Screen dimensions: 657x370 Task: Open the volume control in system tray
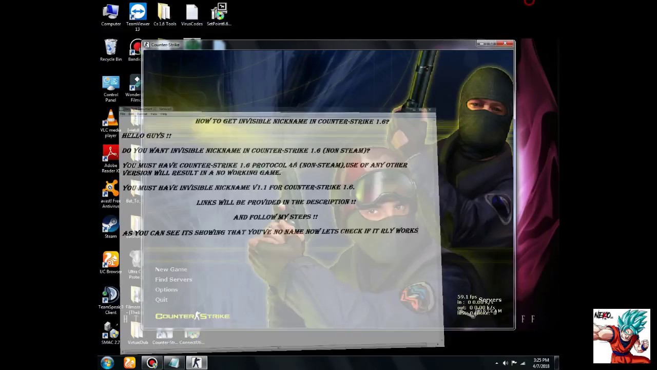506,363
